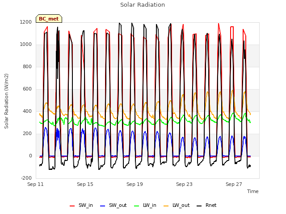Image resolution: width=286 pixels, height=214 pixels.
Task: Toggle the Rnet legend entry
Action: (x=206, y=206)
